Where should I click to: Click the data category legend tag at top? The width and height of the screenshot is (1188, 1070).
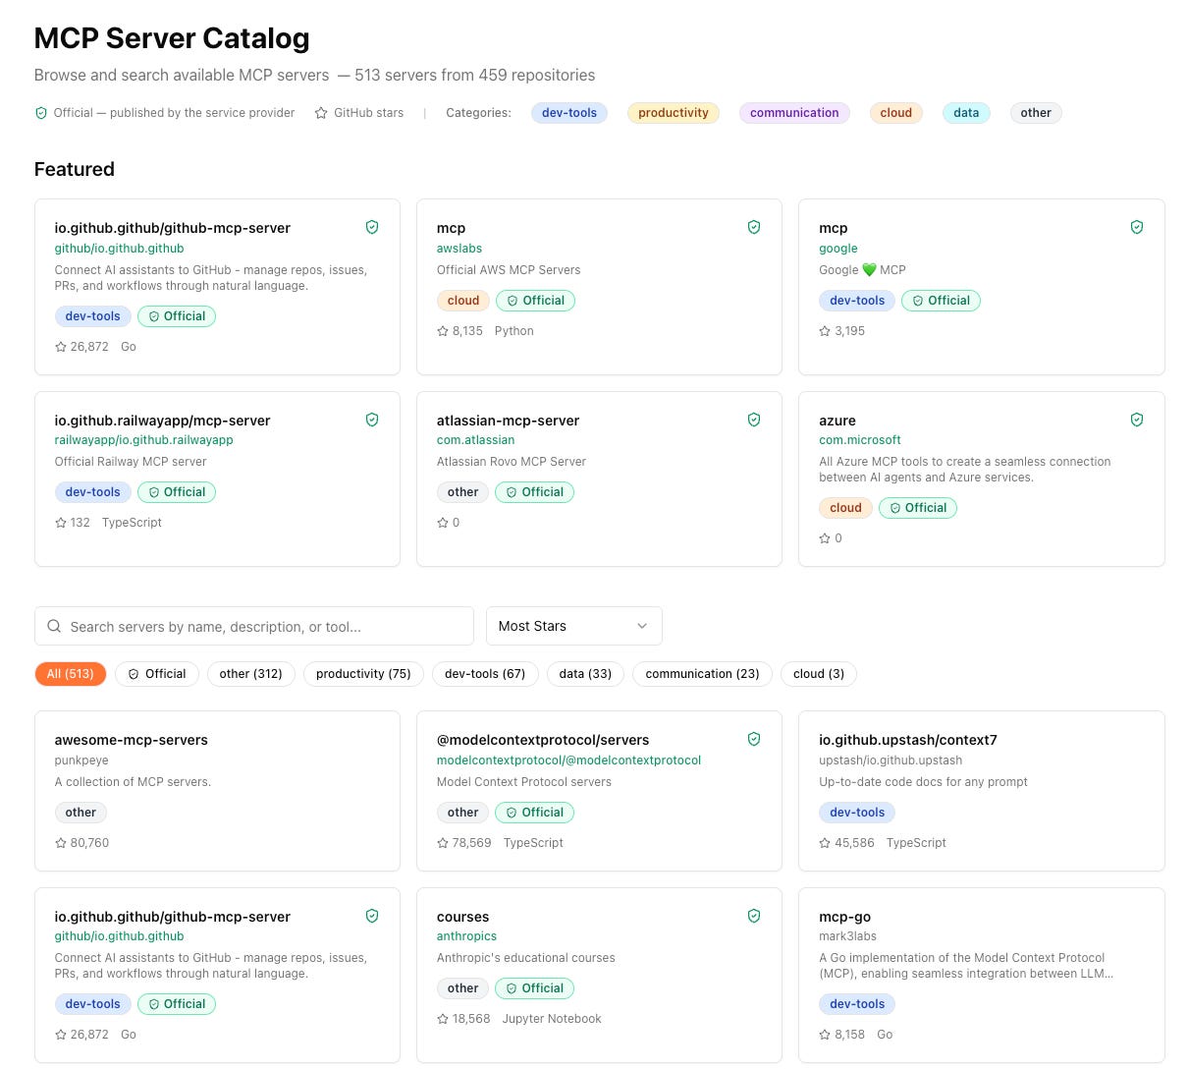tap(966, 113)
